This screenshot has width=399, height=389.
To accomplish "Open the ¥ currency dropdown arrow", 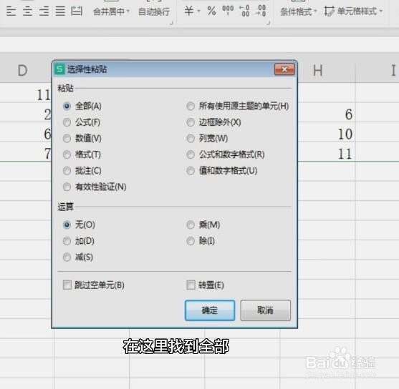I will (198, 11).
